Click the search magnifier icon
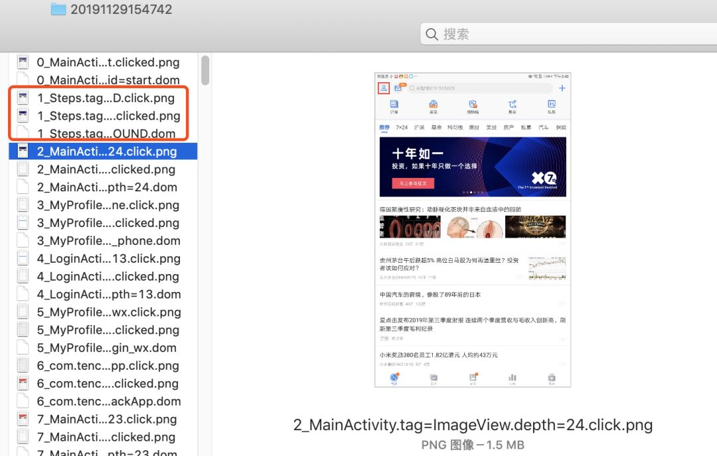This screenshot has width=717, height=456. (432, 35)
